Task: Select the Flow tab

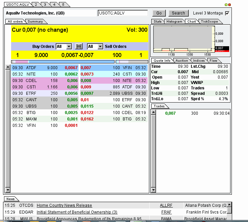Action: click(x=213, y=61)
